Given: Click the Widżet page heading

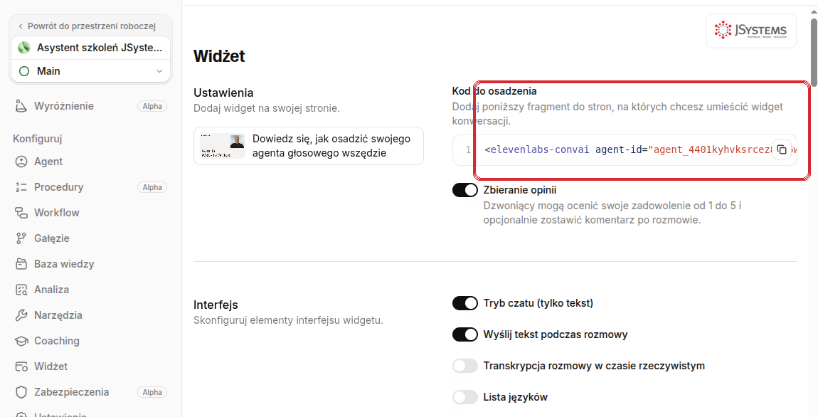Looking at the screenshot, I should coord(219,56).
